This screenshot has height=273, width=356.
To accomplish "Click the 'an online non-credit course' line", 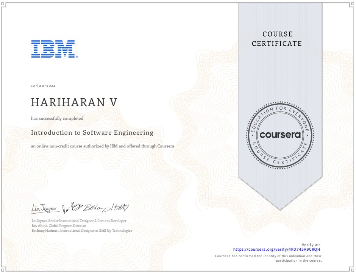I will pos(103,146).
